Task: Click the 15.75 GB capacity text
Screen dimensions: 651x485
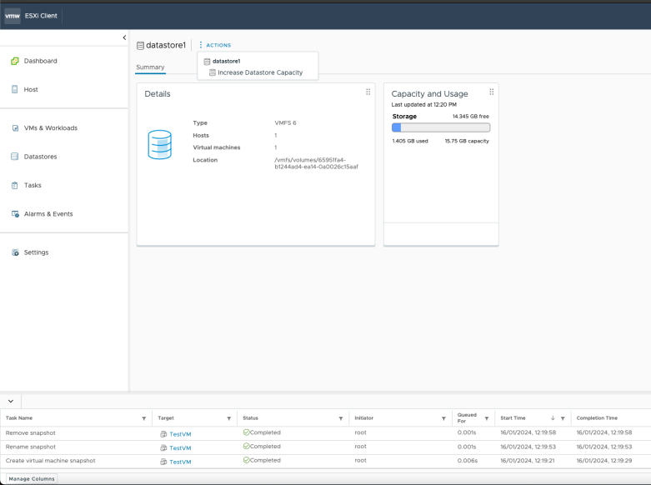Action: [x=467, y=141]
